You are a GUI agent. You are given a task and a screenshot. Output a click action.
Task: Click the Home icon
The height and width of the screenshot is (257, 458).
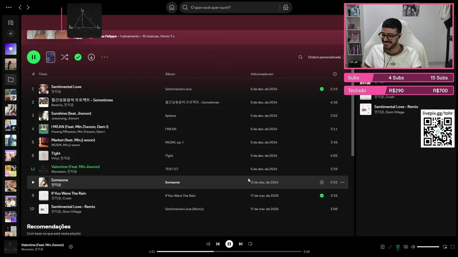point(172,7)
